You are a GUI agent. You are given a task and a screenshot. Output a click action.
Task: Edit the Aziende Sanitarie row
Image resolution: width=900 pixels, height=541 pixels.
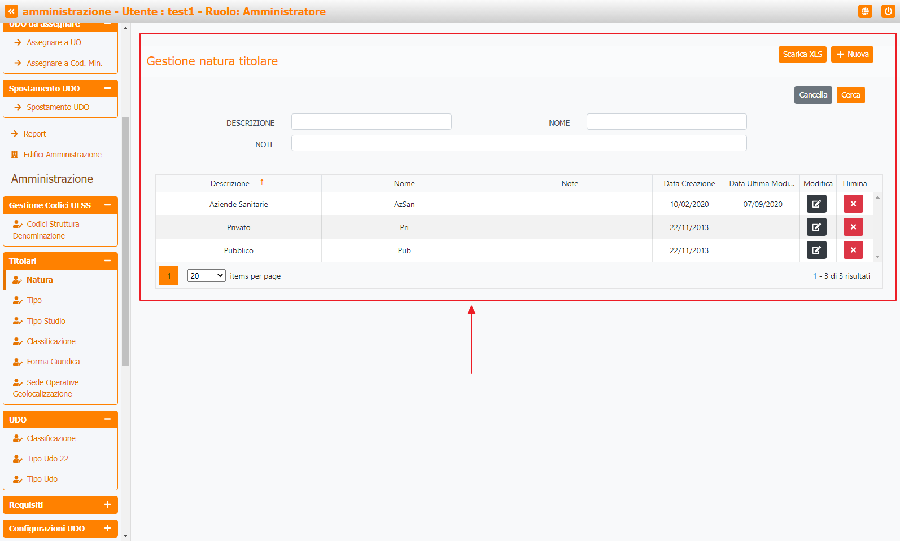point(816,204)
